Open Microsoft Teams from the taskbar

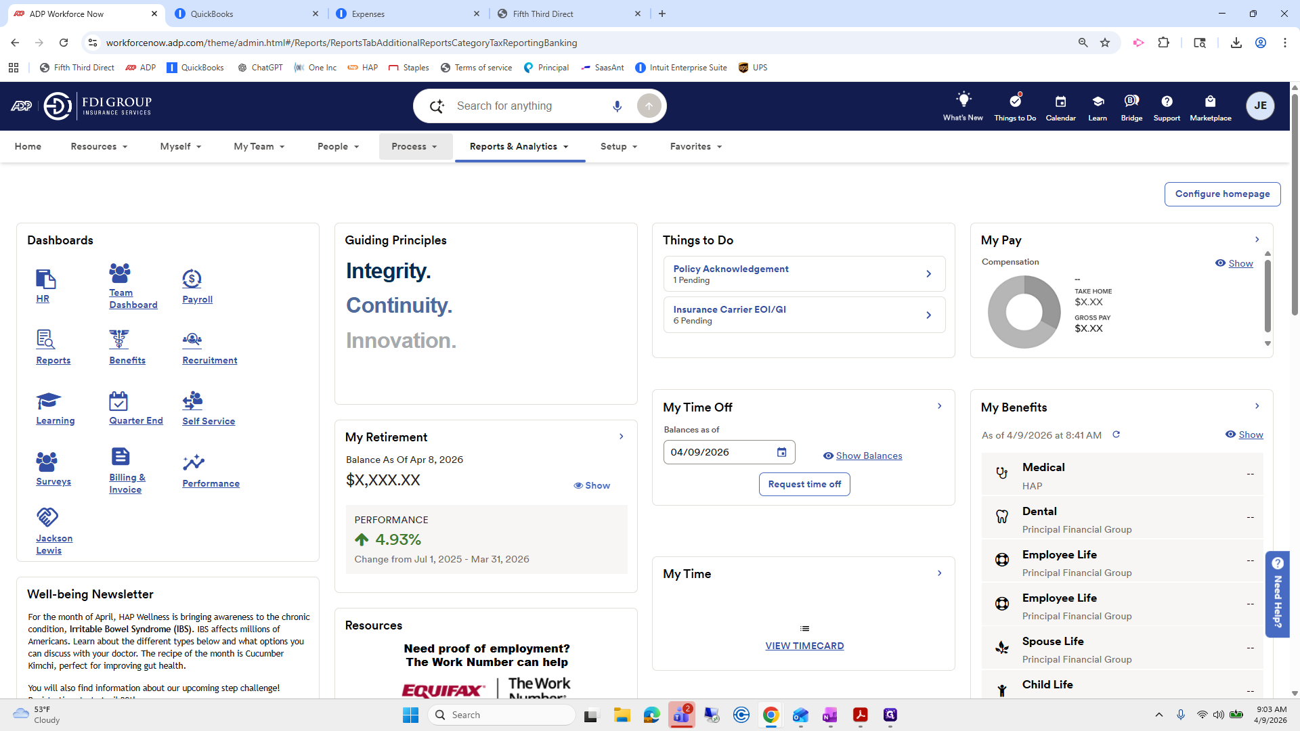click(x=681, y=715)
